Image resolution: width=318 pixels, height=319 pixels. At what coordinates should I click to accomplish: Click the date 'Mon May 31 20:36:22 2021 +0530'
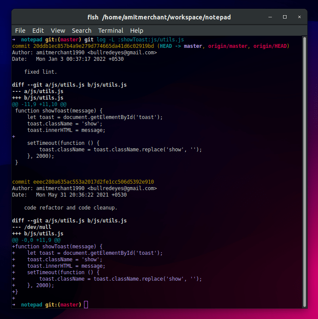pyautogui.click(x=81, y=195)
